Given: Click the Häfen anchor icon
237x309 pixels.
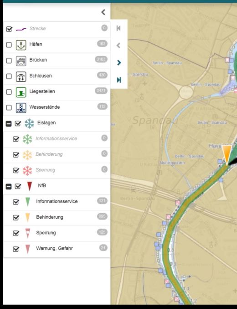Looking at the screenshot, I should pos(21,45).
